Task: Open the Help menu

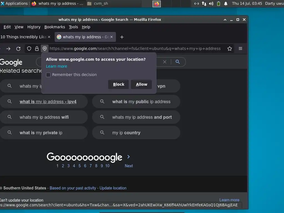Action: pos(86,27)
